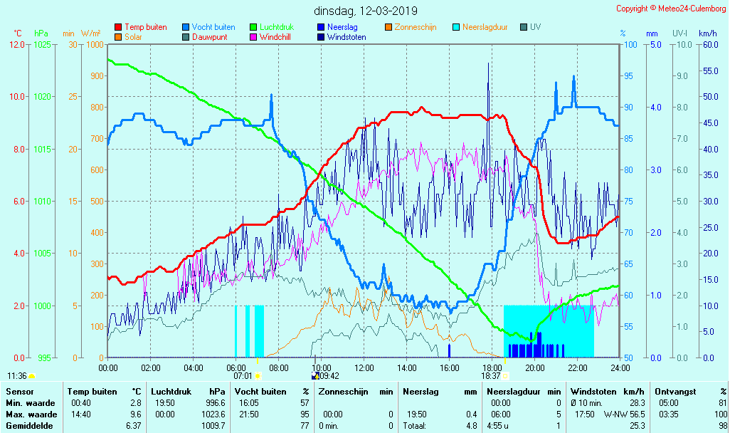
Task: Click the Windstoten legend label
Action: click(347, 37)
